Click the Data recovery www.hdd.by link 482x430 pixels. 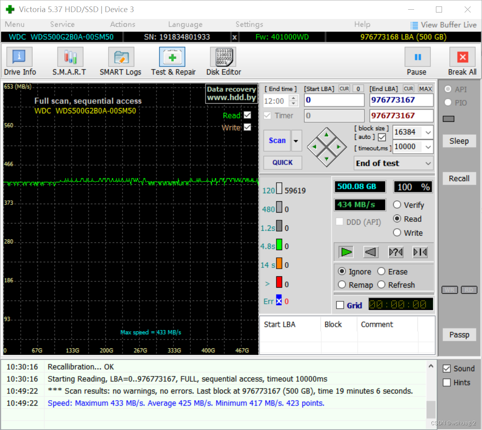click(231, 94)
